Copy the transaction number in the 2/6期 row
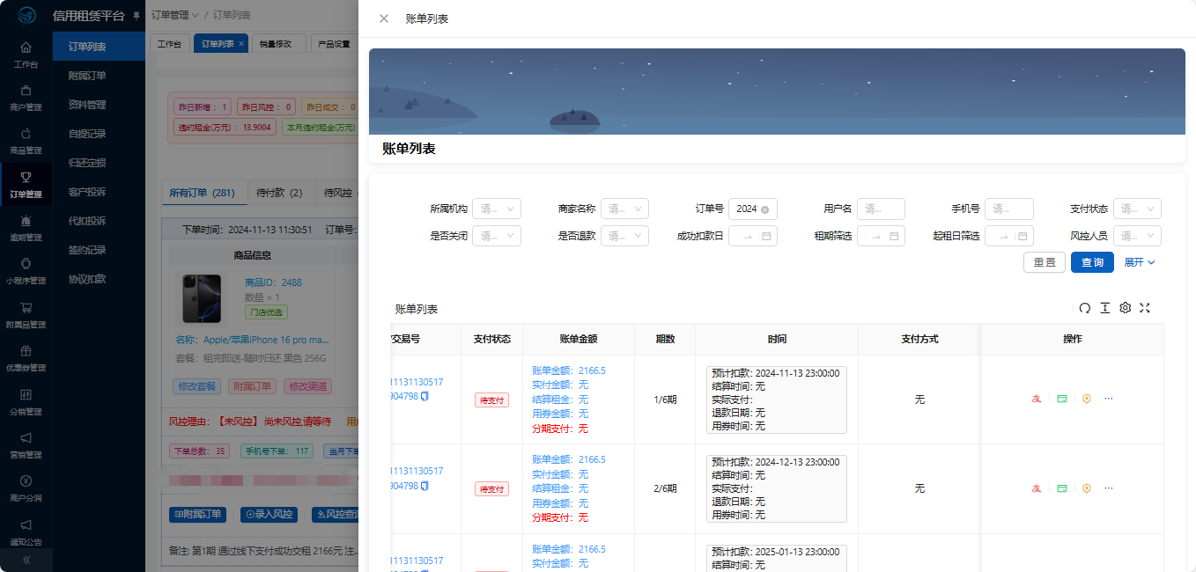This screenshot has width=1196, height=572. (x=425, y=486)
